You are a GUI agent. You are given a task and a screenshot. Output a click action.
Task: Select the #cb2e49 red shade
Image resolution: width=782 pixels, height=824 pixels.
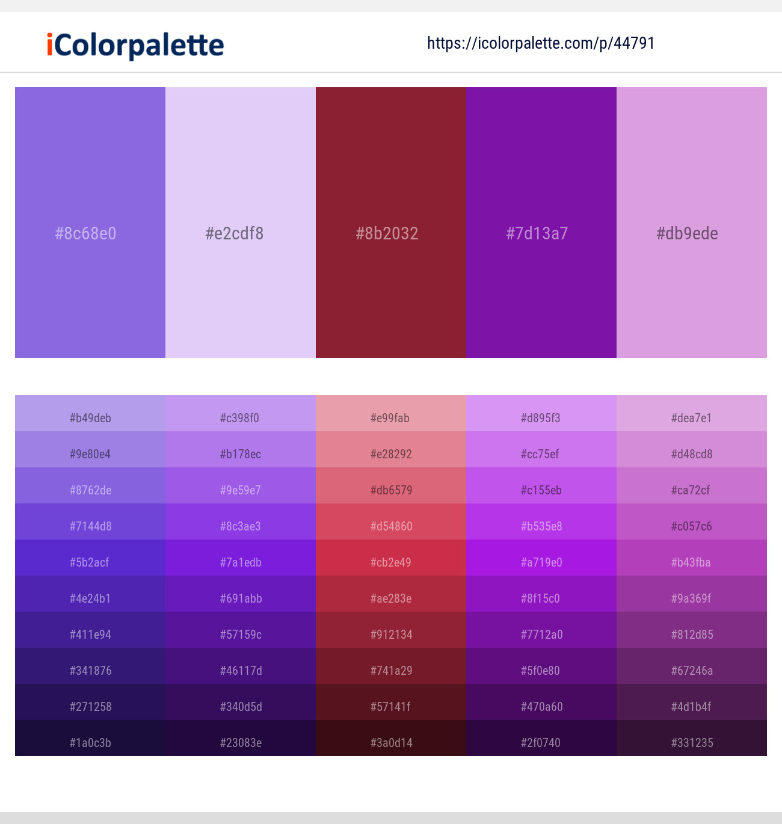point(391,562)
